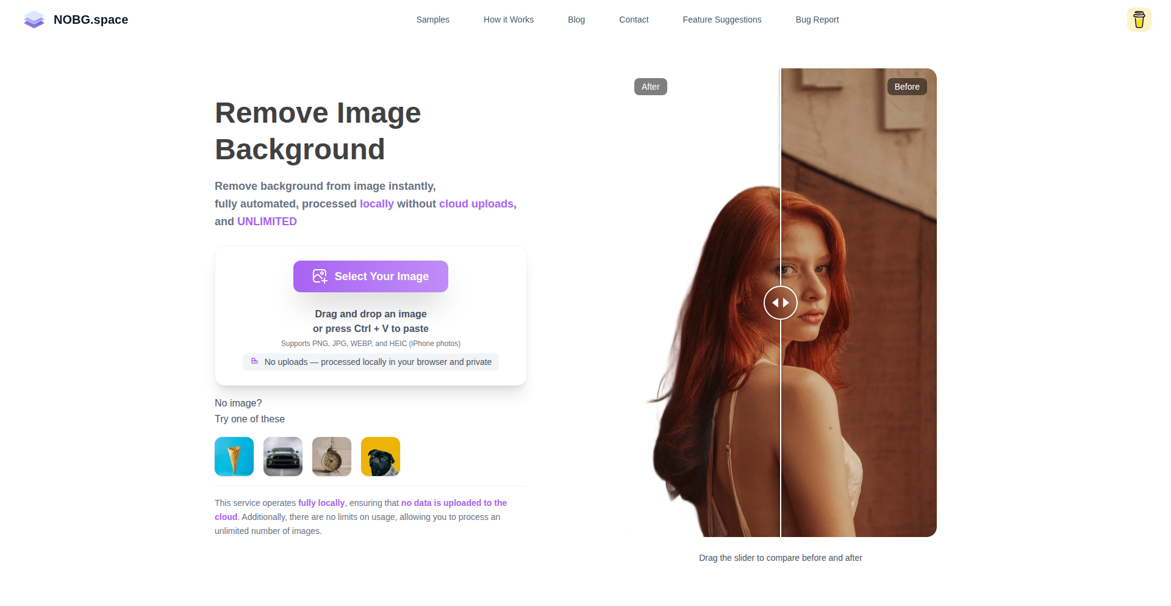Click the padlock icon beside 'No uploads'
This screenshot has height=606, width=1171.
click(x=254, y=361)
